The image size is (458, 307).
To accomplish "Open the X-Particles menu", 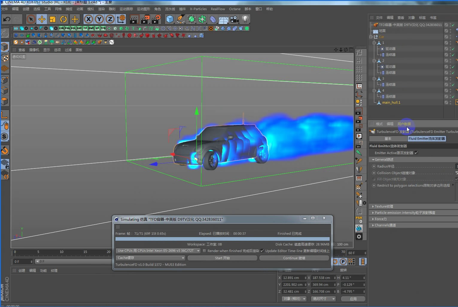I will click(x=198, y=9).
